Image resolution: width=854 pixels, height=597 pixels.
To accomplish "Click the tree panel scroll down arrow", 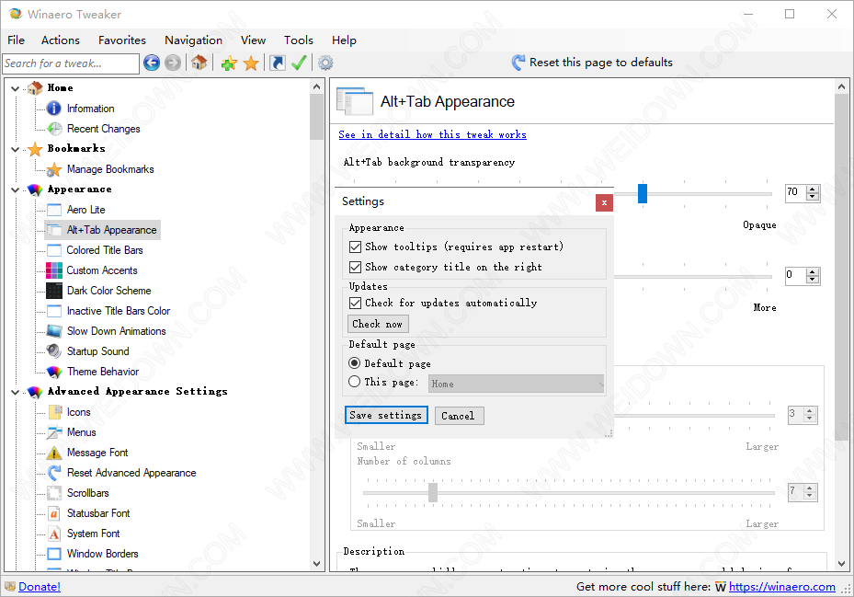I will tap(317, 564).
